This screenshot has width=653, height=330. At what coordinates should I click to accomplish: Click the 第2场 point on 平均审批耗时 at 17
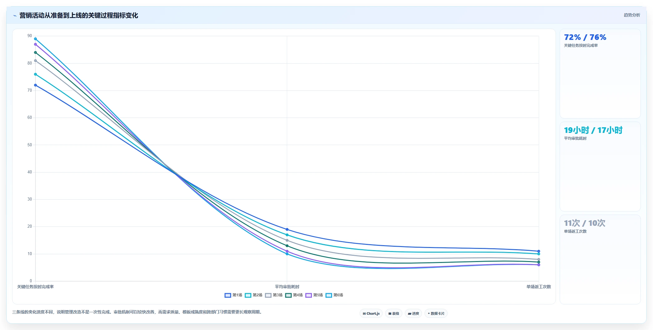tap(287, 235)
